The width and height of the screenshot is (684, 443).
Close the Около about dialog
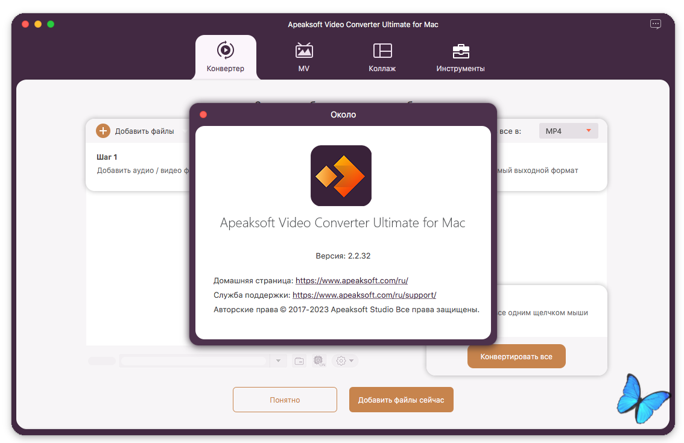coord(203,115)
